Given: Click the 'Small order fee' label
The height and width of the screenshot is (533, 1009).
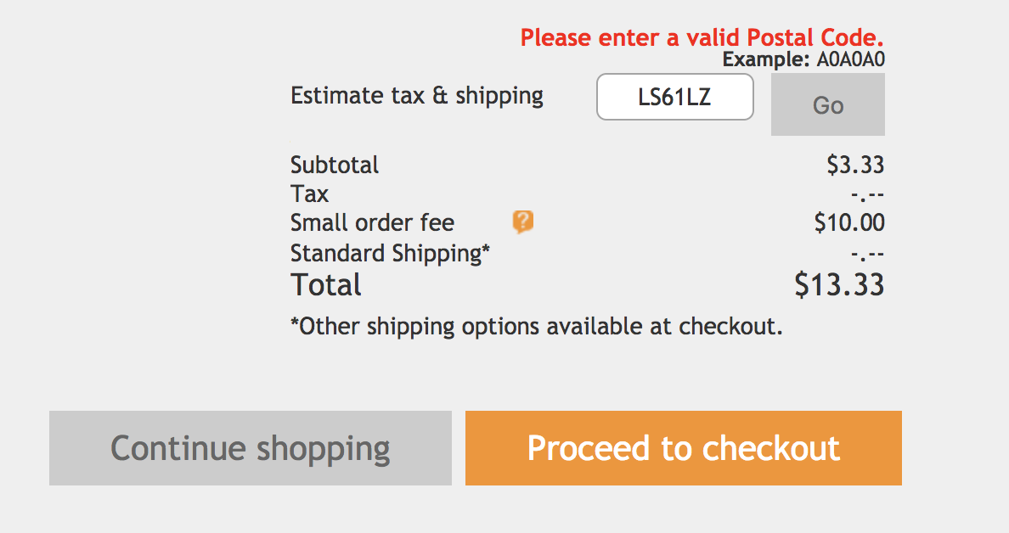Looking at the screenshot, I should click(372, 223).
